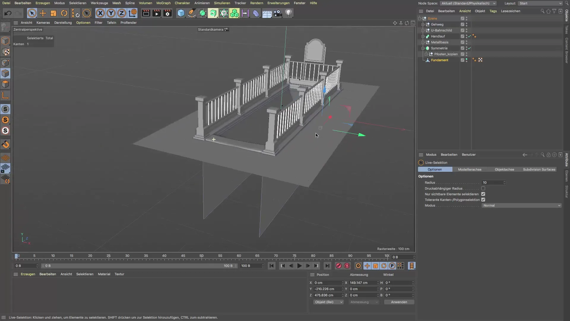Screen dimensions: 570x321
Task: Open Layout Start dropdown
Action: [540, 3]
